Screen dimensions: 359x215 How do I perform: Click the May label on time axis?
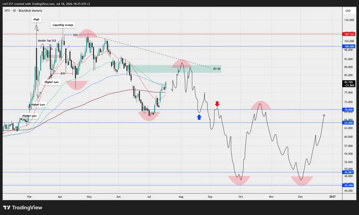click(89, 197)
